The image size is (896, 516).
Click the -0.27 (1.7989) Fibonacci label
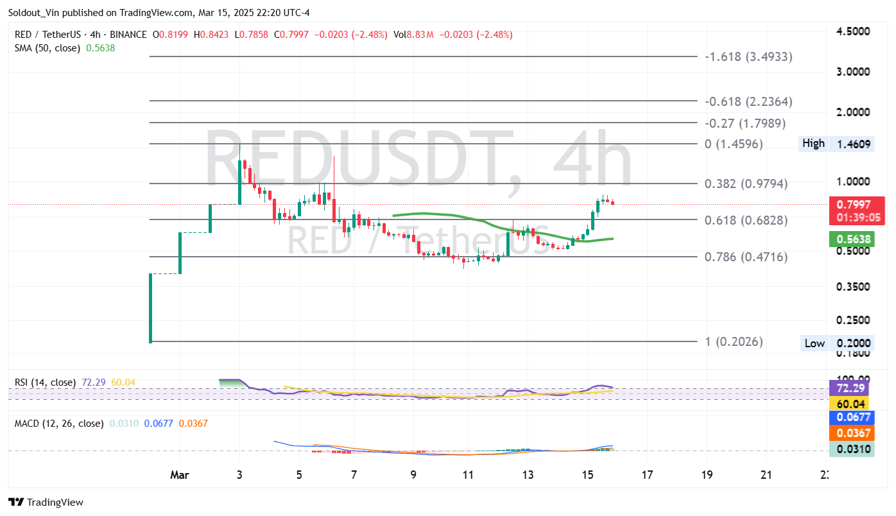pos(745,123)
